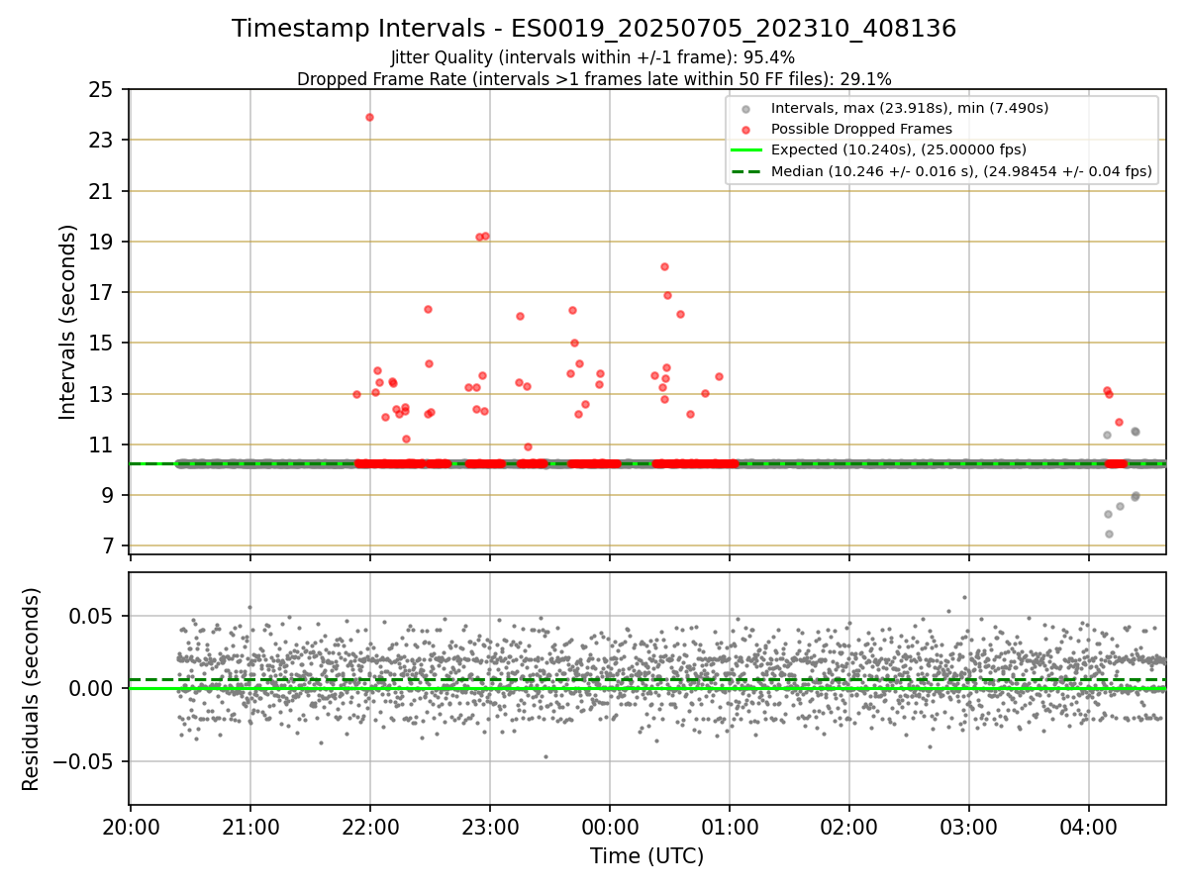This screenshot has width=1188, height=891.
Task: Click the y-axis tick label '9'
Action: click(107, 496)
